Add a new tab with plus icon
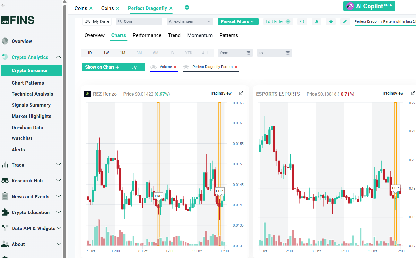Screen dimensions: 416x258 tap(187, 7)
